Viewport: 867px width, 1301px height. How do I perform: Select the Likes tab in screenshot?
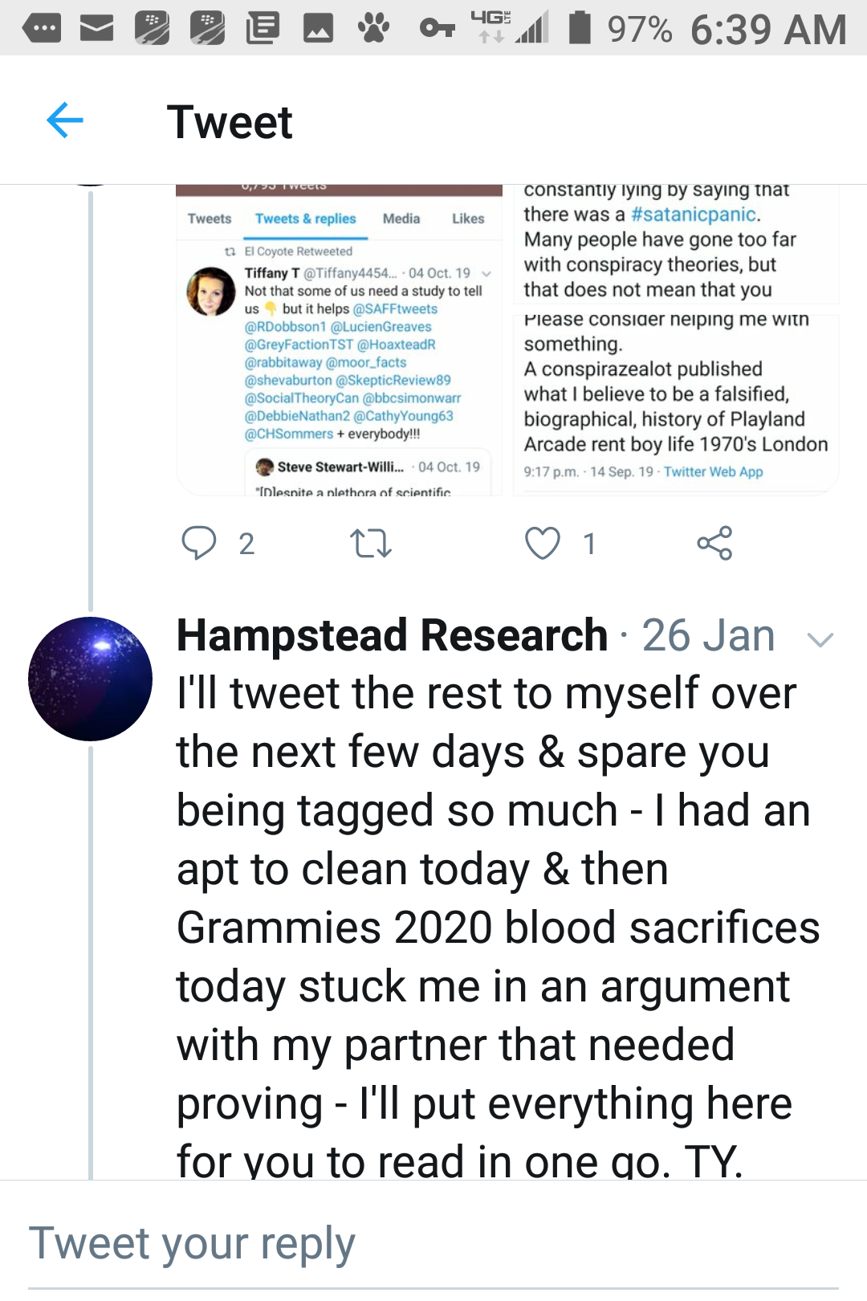pyautogui.click(x=468, y=218)
